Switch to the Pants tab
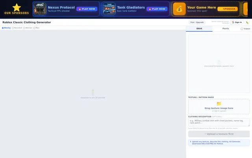The image size is (252, 158). 226,28
